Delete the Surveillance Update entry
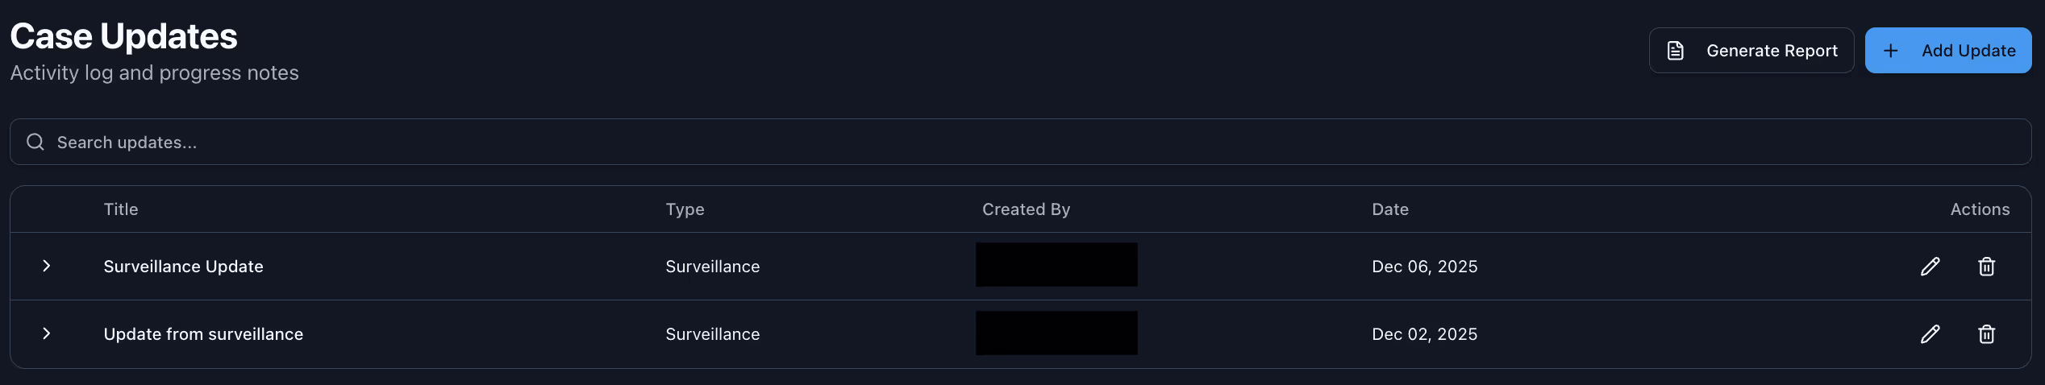 [1986, 267]
